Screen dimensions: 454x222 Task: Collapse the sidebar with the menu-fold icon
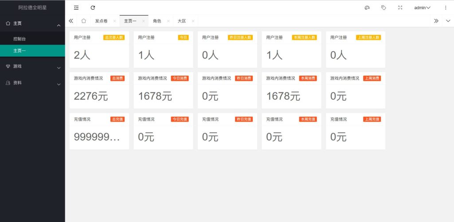coord(76,8)
